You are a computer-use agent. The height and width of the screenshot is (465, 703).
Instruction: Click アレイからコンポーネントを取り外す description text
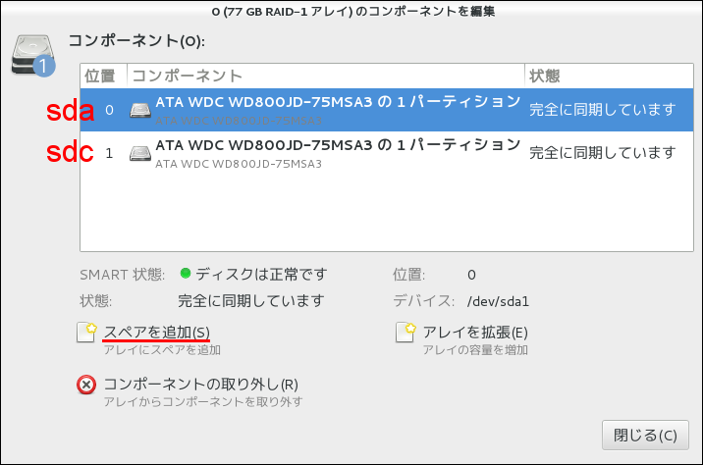pyautogui.click(x=203, y=402)
